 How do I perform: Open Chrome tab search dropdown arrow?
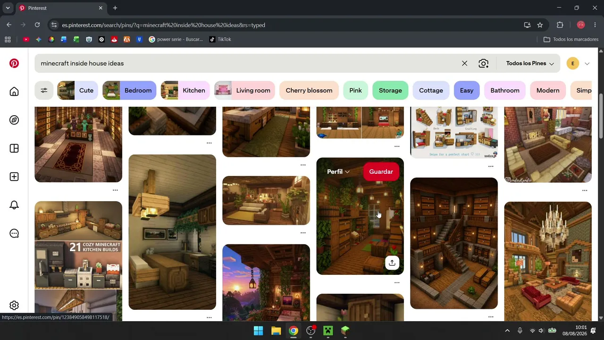(8, 8)
